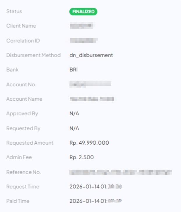
Task: Select the Admin Fee label
Action: click(x=19, y=157)
